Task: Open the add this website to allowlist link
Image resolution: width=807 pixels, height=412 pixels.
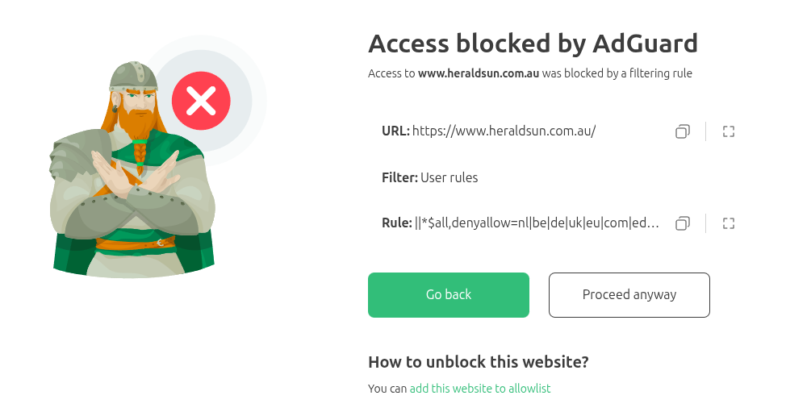Action: point(480,389)
